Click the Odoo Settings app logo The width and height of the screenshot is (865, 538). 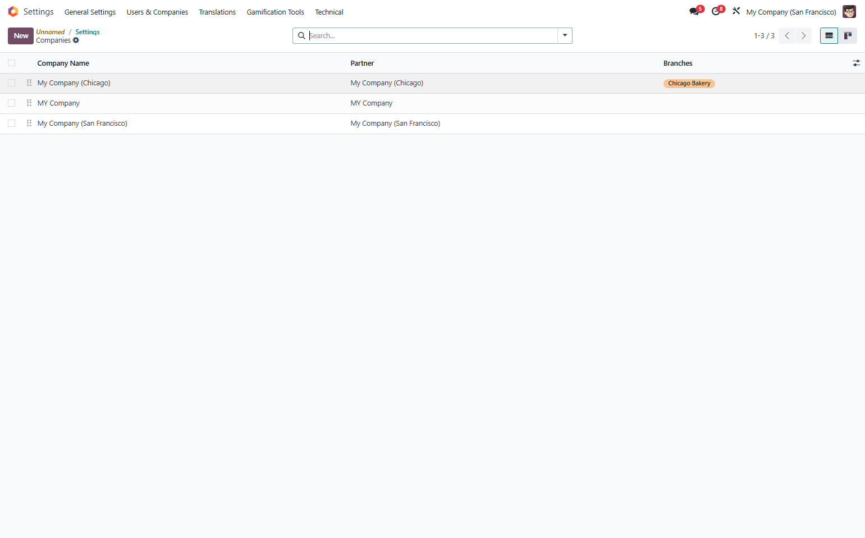pyautogui.click(x=13, y=12)
